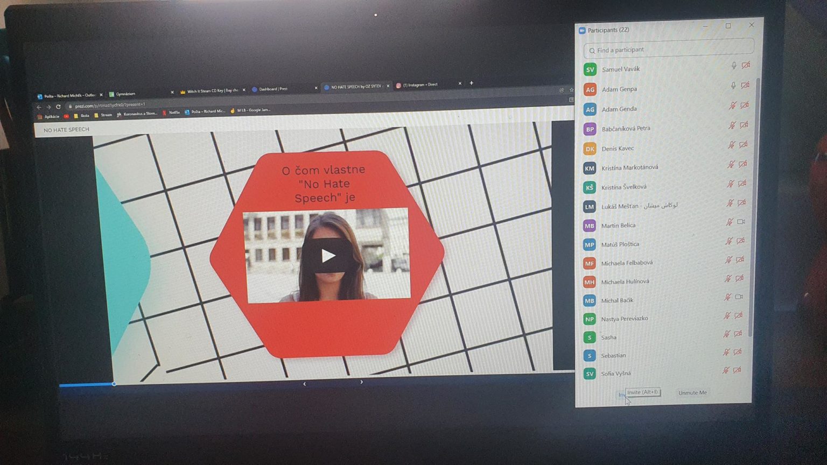This screenshot has height=465, width=827.
Task: Click Samuel Vavák's camera-off icon
Action: [x=746, y=65]
